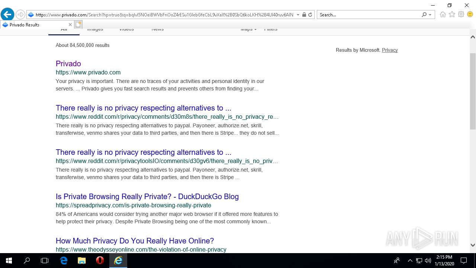476x268 pixels.
Task: Open first 'There really is no privacy' reddit result
Action: [144, 108]
